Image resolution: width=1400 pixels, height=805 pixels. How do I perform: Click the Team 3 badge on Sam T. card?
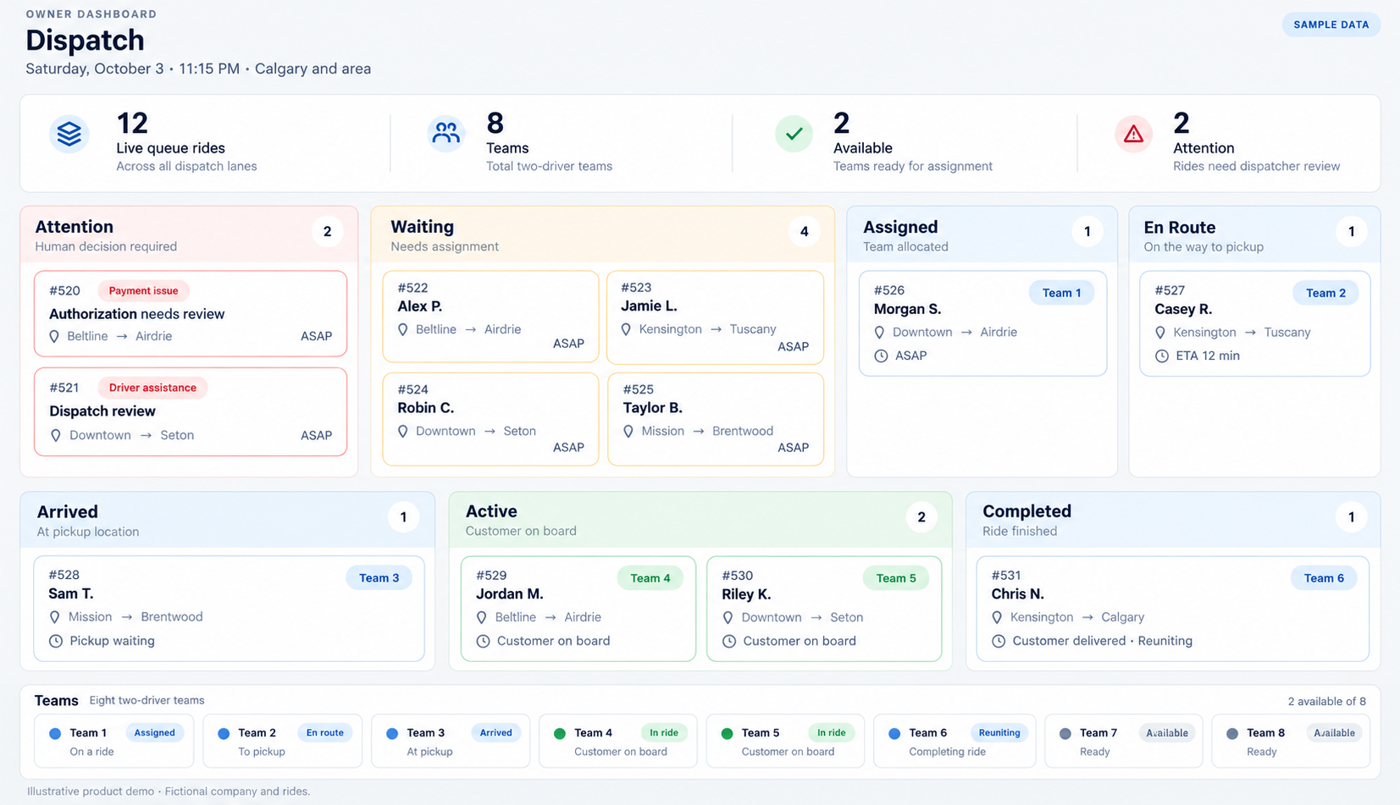coord(379,577)
